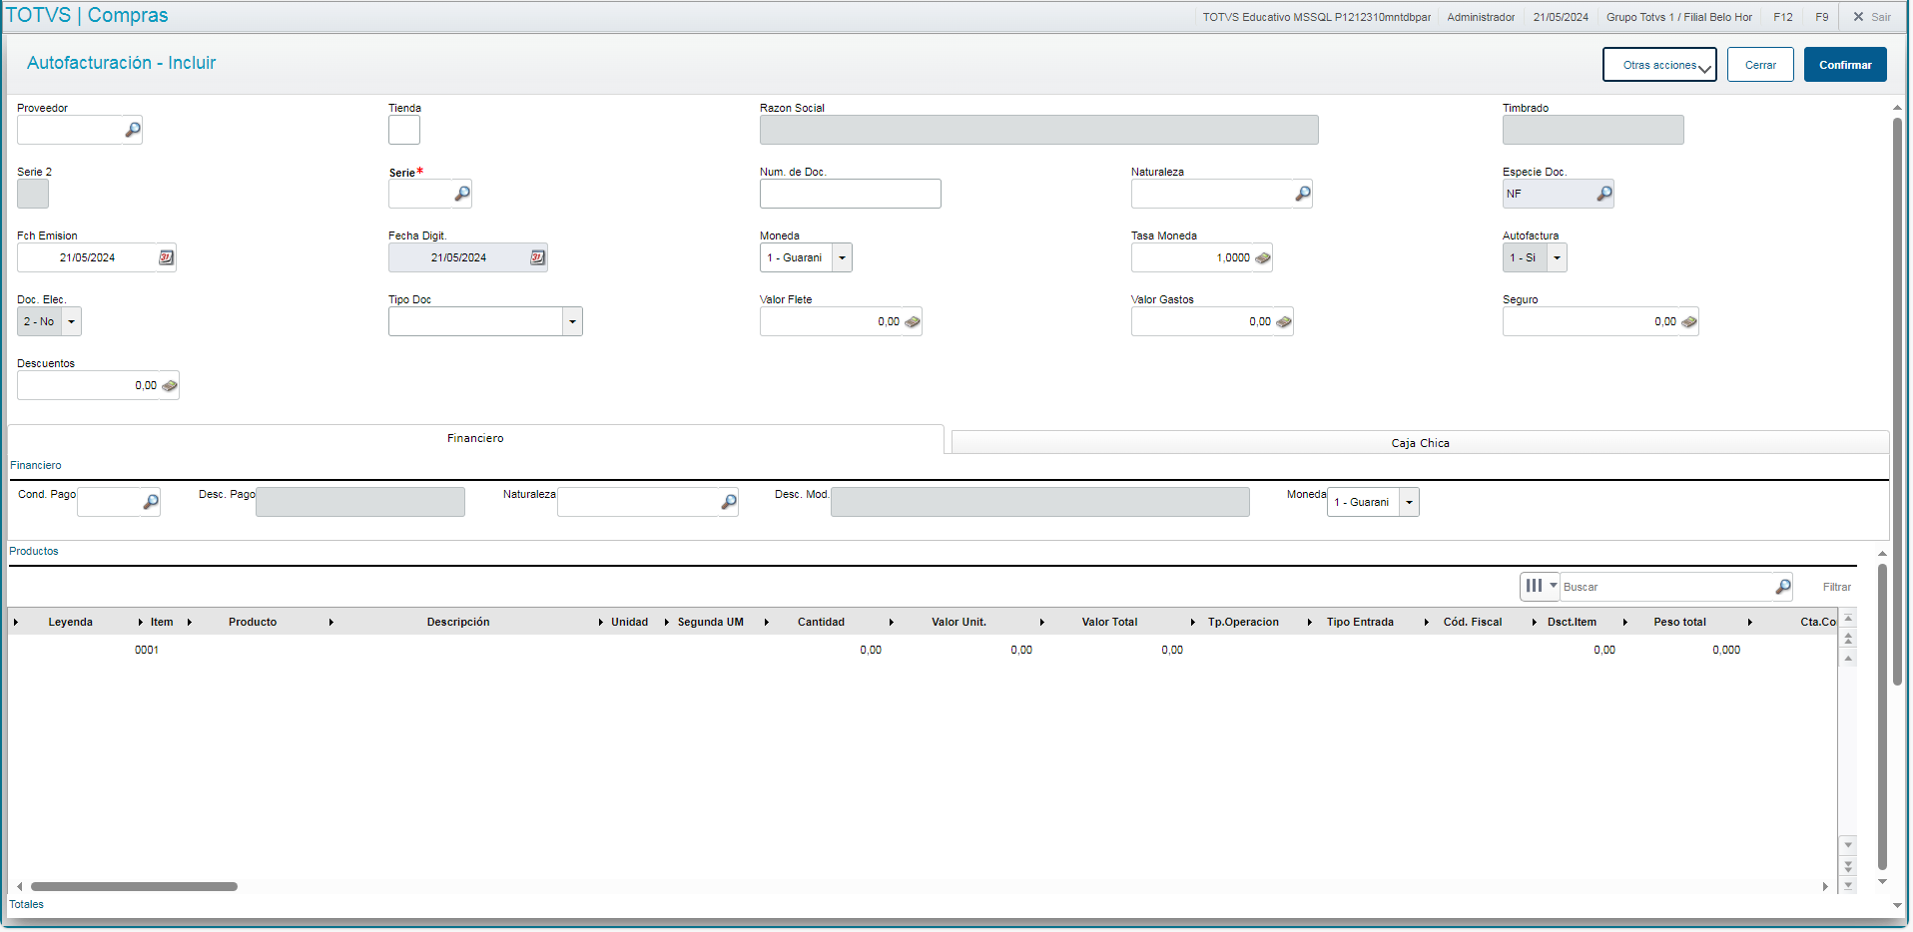Open Seguro calculator icon

pyautogui.click(x=1689, y=321)
